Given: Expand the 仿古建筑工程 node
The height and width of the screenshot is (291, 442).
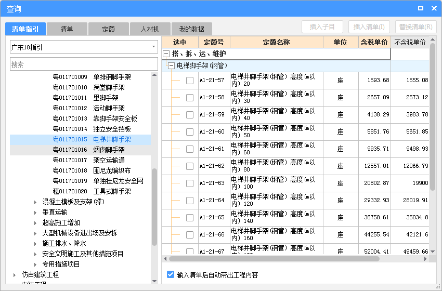Looking at the screenshot, I should click(x=15, y=275).
